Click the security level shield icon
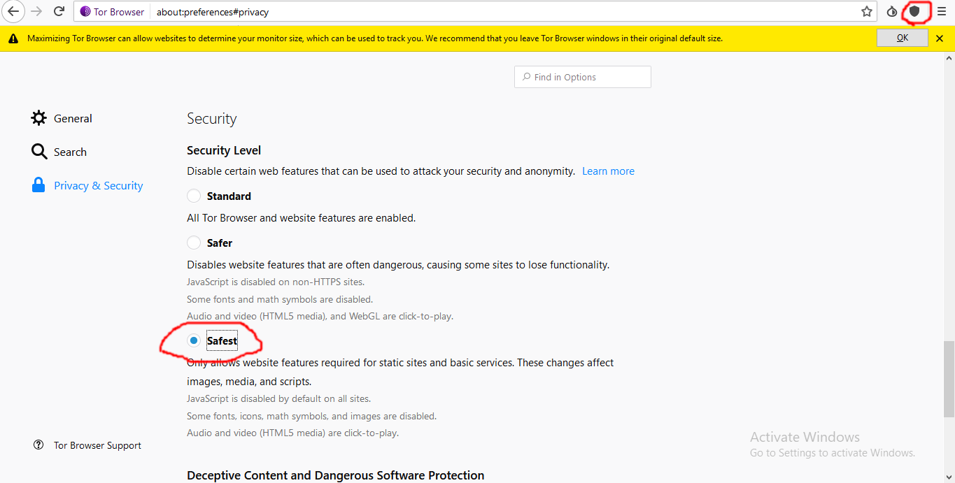 [914, 11]
